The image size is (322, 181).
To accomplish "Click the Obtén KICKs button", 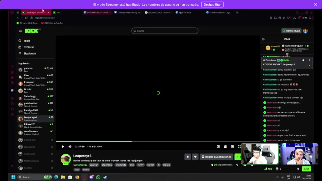I will [x=291, y=31].
